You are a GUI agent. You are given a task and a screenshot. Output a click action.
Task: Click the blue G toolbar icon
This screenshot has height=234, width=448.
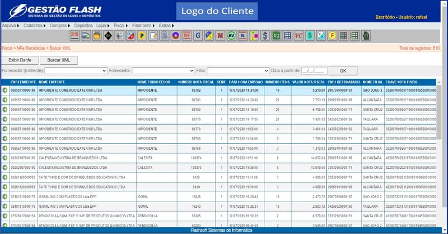[198, 36]
